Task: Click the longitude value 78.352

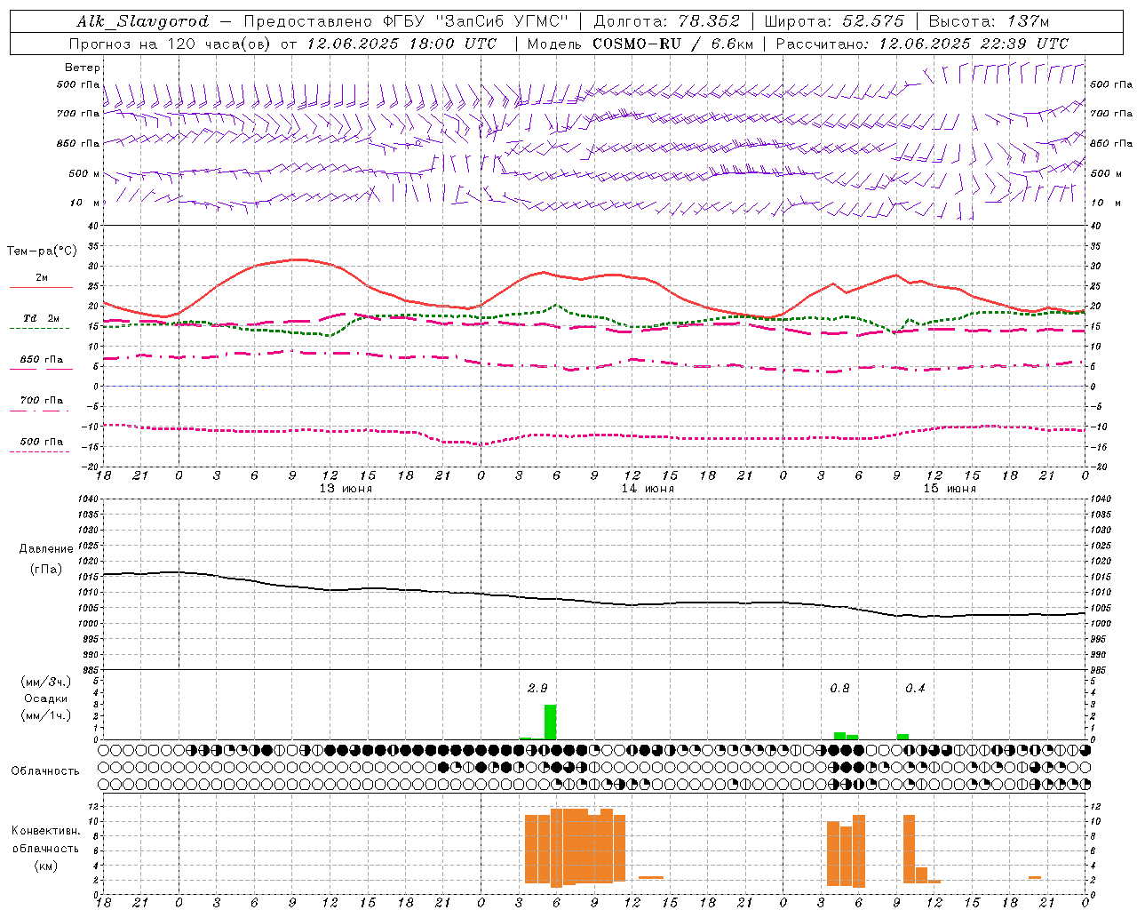Action: pos(708,21)
